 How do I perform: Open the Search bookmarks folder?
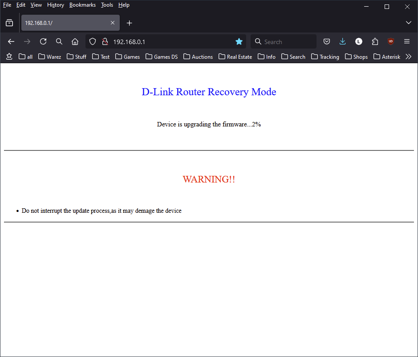(x=293, y=57)
